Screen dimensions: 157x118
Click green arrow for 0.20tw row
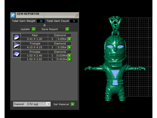pos(69,47)
